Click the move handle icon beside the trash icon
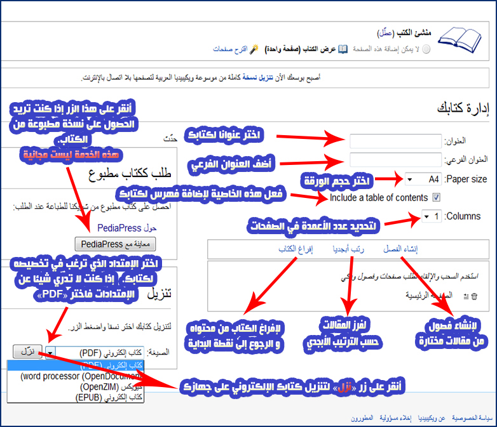 point(466,296)
